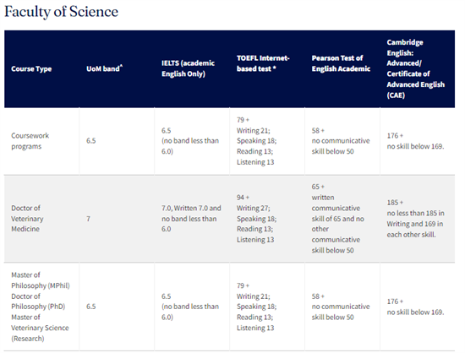The height and width of the screenshot is (353, 465).
Task: Click the 185 + Cambridge requirement cell
Action: tap(415, 219)
